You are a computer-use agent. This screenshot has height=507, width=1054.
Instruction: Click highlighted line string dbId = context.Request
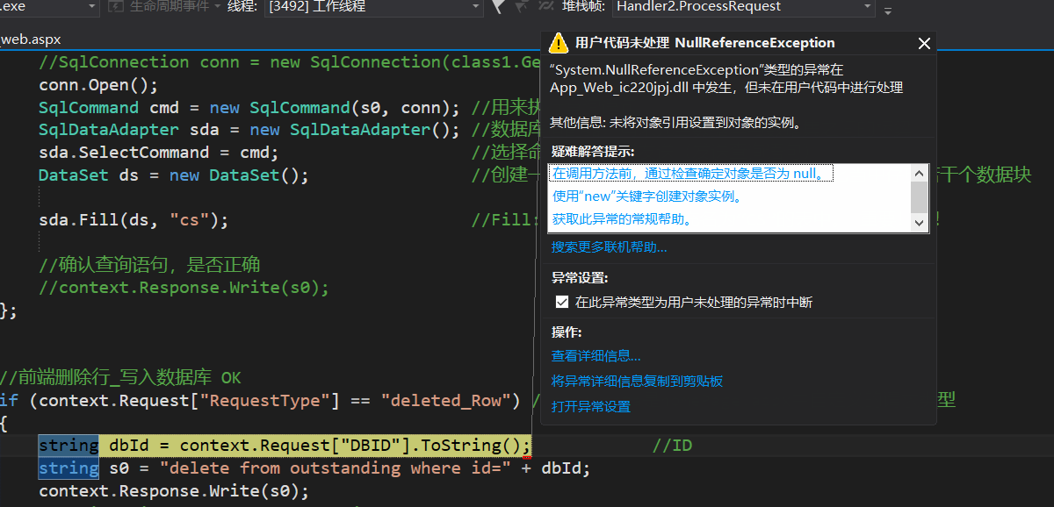click(x=285, y=446)
